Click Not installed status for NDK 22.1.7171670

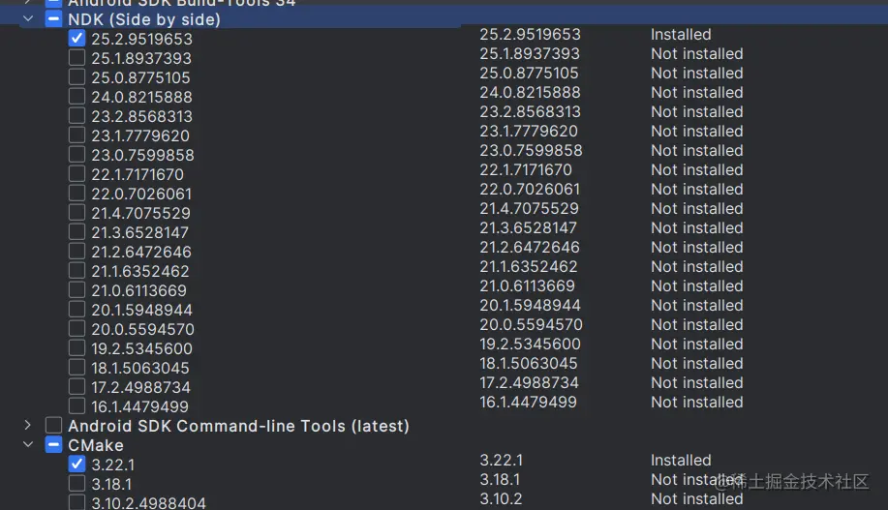tap(696, 169)
